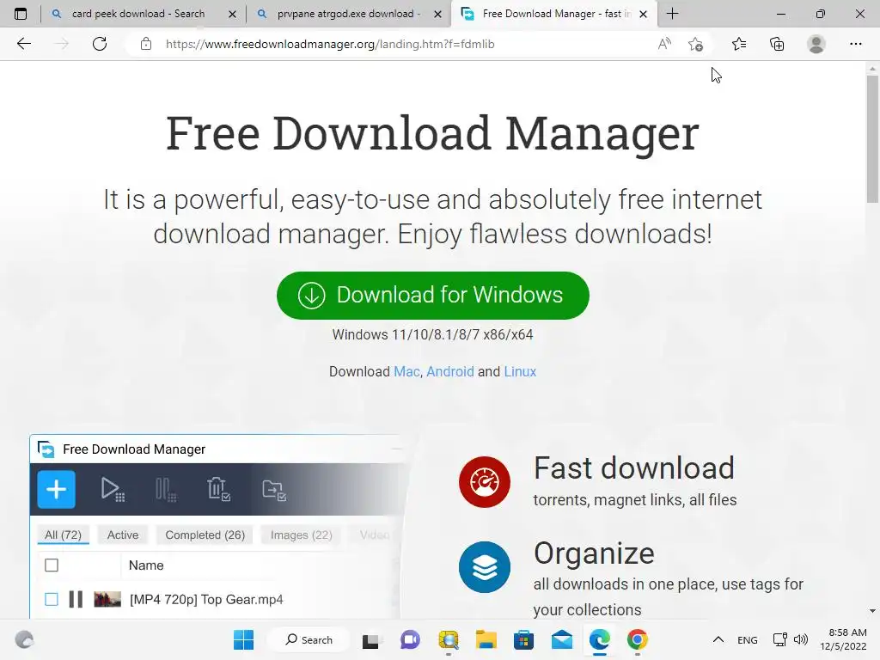Open the Favorites list
This screenshot has height=660, width=880.
739,44
